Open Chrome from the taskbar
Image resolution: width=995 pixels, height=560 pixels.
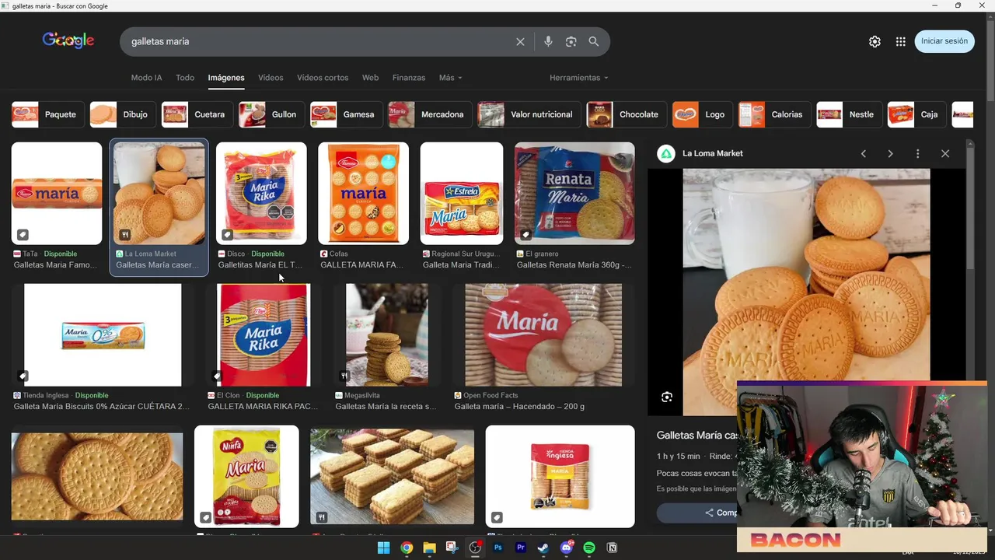(407, 548)
